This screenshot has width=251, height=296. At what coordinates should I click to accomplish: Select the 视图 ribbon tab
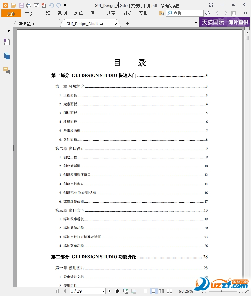pyautogui.click(x=62, y=14)
